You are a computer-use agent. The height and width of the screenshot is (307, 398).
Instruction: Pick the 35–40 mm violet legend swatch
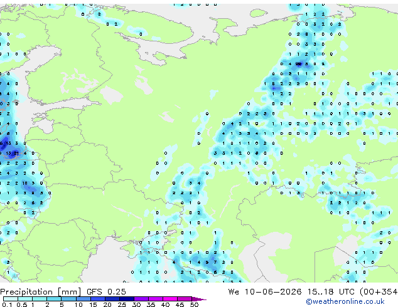[156, 299]
